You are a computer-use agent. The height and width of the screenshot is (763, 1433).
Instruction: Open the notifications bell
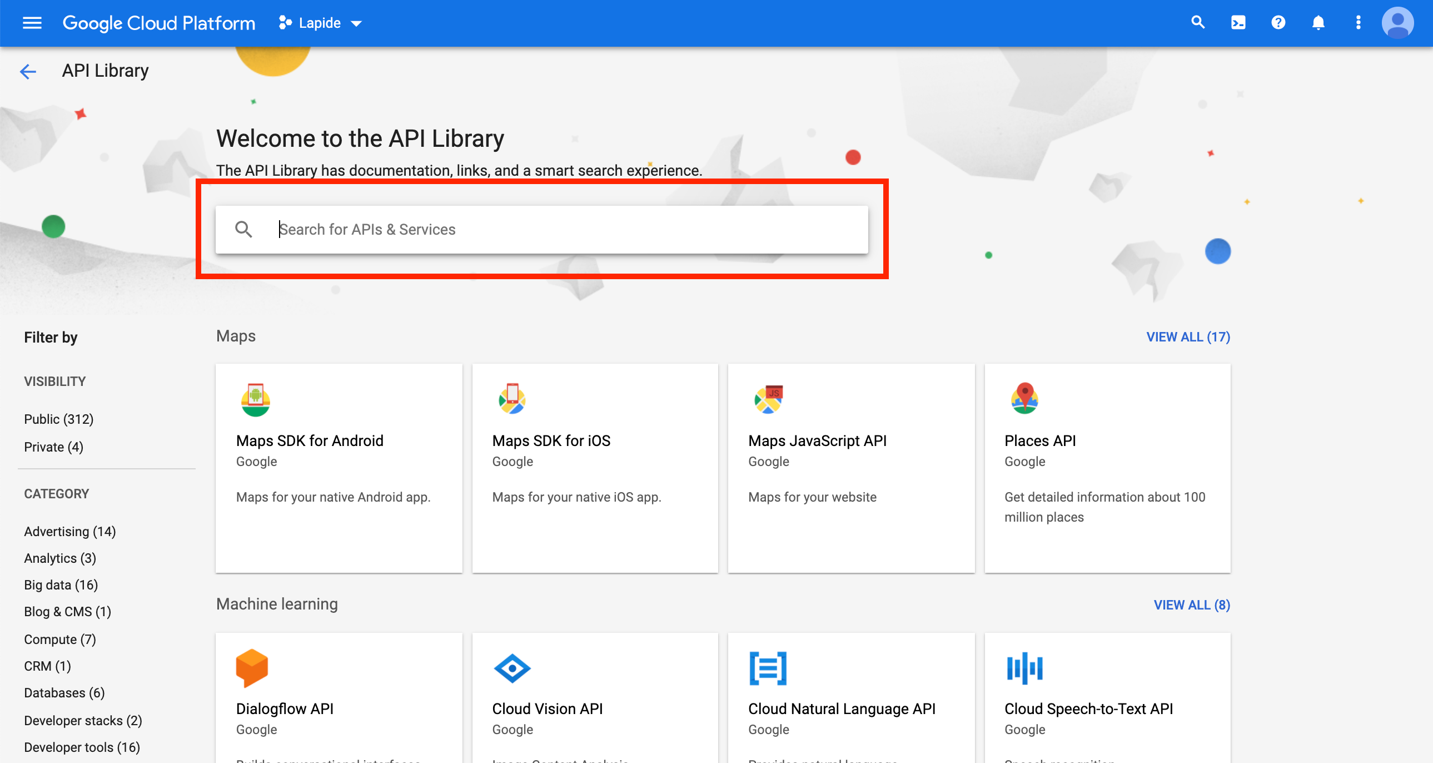pyautogui.click(x=1318, y=23)
